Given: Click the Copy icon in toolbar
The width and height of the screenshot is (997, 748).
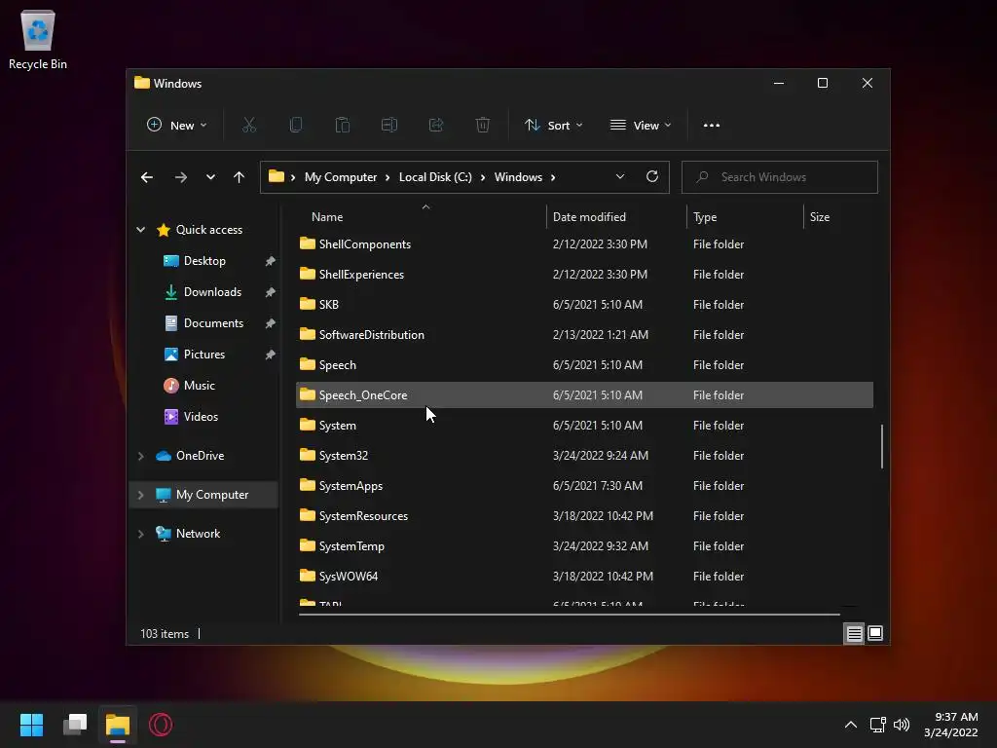Looking at the screenshot, I should click(x=296, y=126).
